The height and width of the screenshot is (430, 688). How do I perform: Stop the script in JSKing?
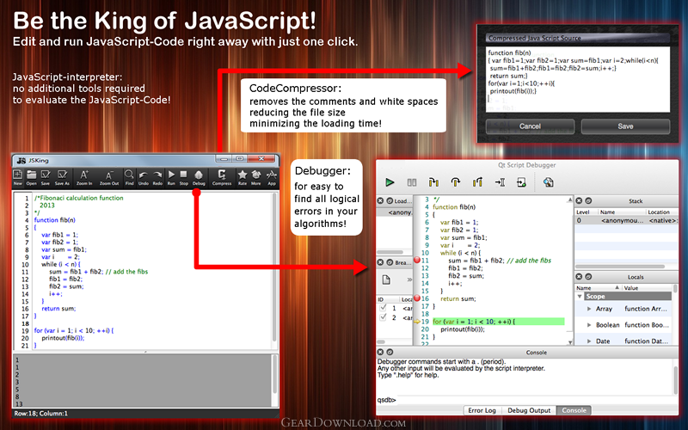click(x=183, y=177)
